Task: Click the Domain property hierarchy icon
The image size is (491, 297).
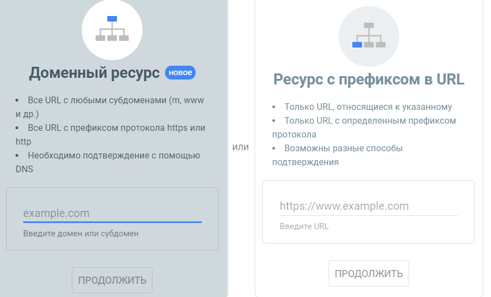Action: 112,29
